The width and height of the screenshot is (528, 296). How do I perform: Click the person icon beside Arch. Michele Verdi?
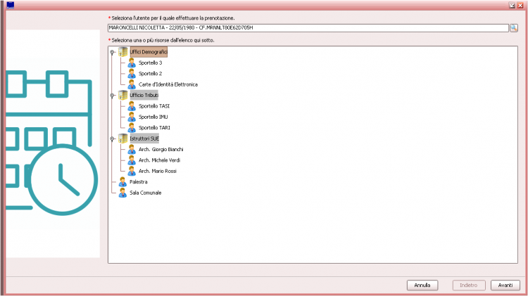pos(132,160)
